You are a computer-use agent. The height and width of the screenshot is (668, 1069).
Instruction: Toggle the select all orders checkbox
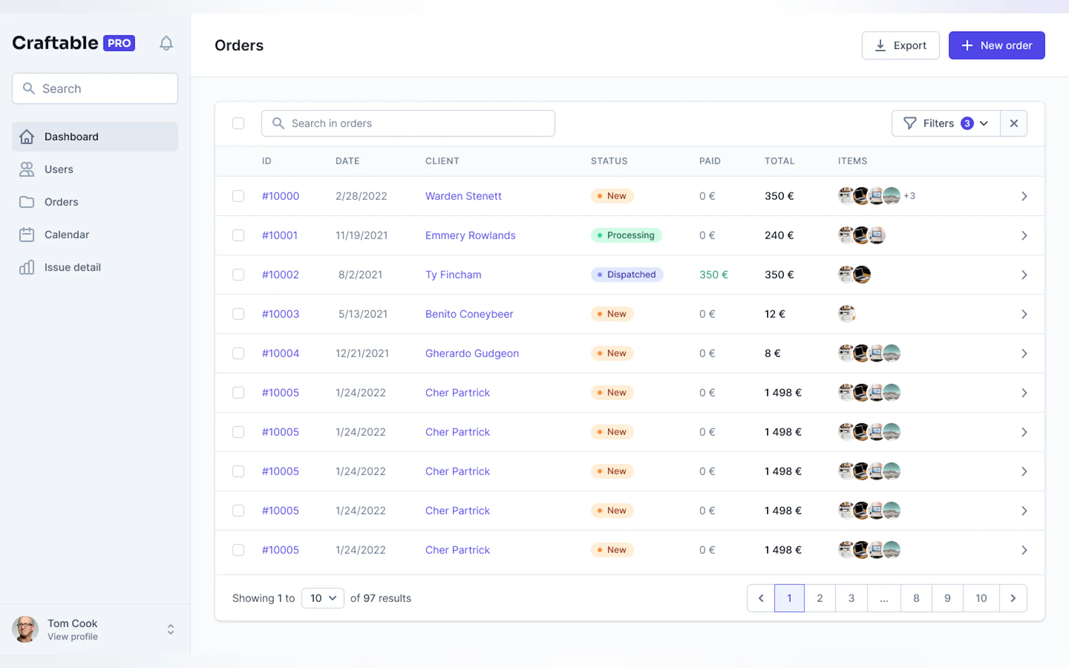pyautogui.click(x=238, y=123)
